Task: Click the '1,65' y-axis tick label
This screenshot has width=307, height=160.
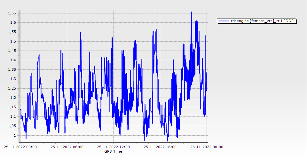Action: point(12,13)
